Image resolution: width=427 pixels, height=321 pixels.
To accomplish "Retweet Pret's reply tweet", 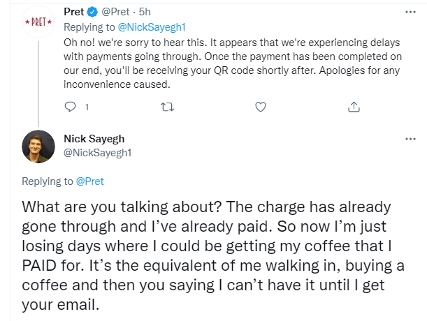I will [x=166, y=107].
